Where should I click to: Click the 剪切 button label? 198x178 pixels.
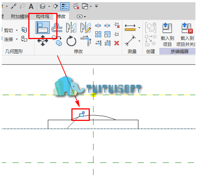8,30
